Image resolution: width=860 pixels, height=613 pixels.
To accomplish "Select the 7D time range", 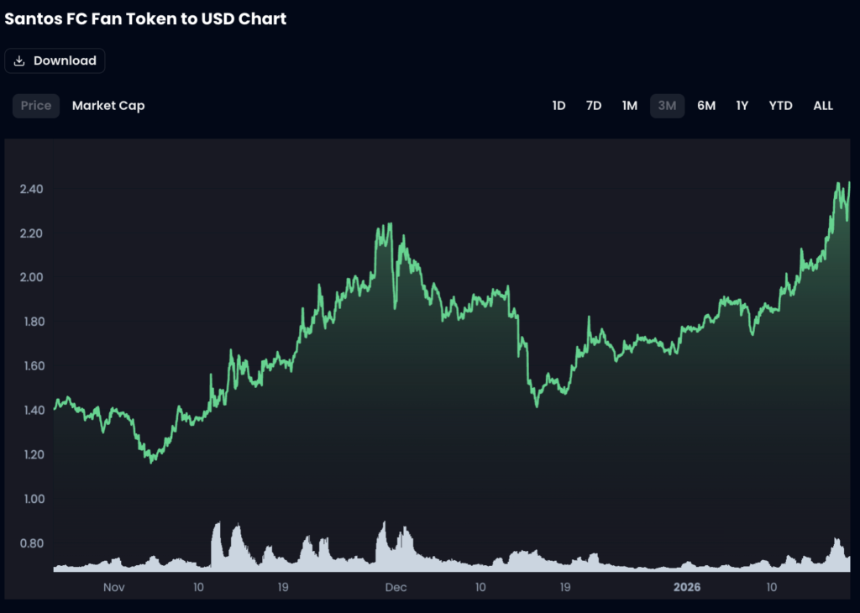I will (594, 106).
